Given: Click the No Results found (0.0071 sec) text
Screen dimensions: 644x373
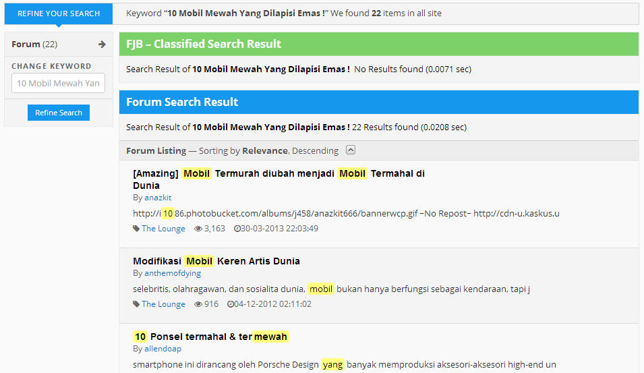Looking at the screenshot, I should tap(413, 69).
